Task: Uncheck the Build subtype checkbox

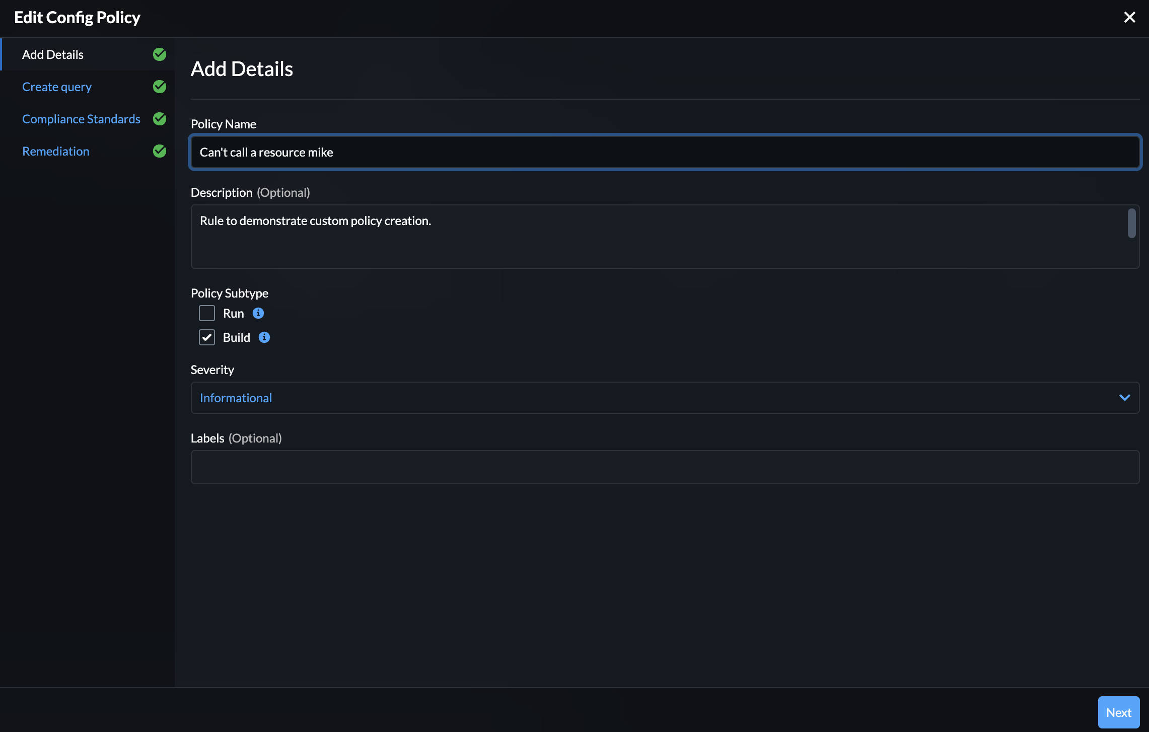Action: [x=207, y=337]
